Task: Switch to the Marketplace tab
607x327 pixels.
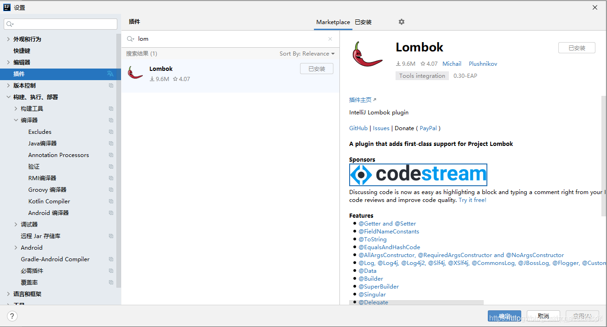Action: 333,22
